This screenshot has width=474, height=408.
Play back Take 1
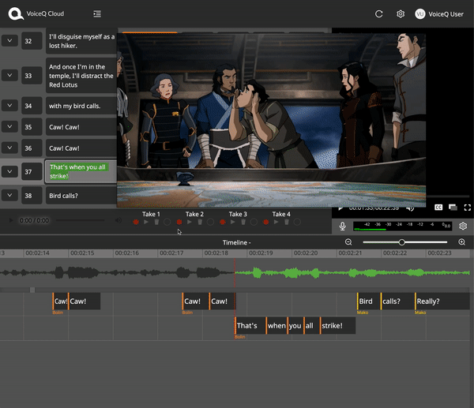pos(146,222)
